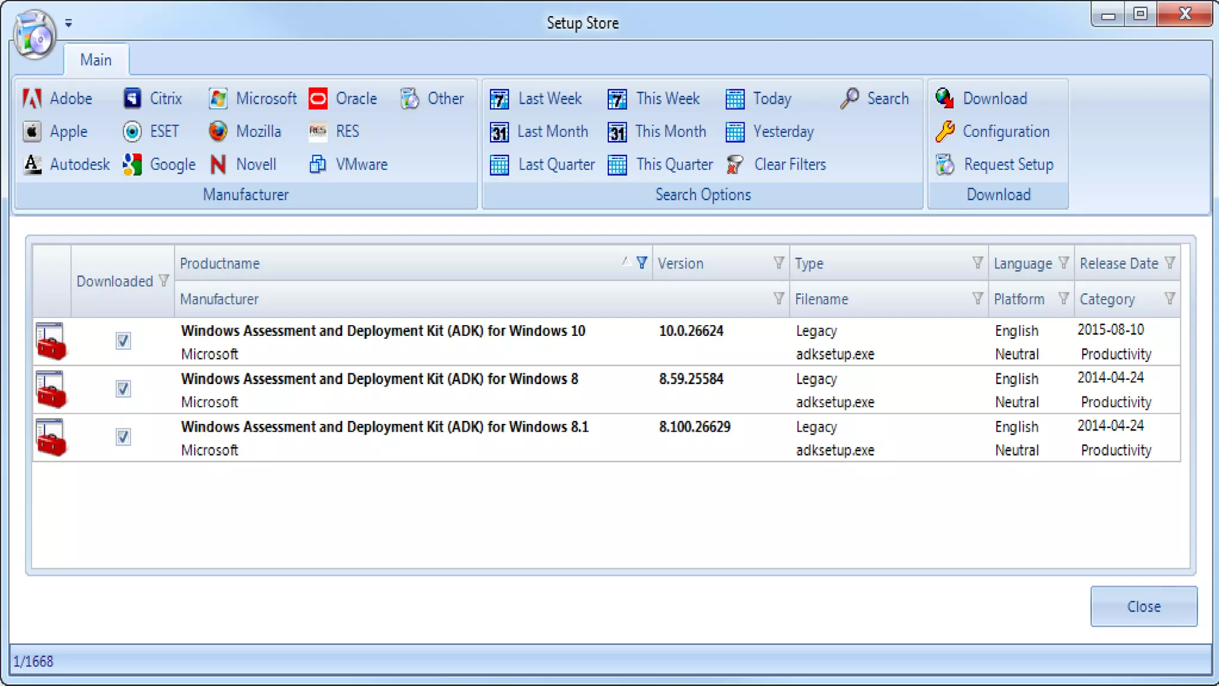Click the Download globe icon
Screen dimensions: 1219x686
tap(945, 98)
